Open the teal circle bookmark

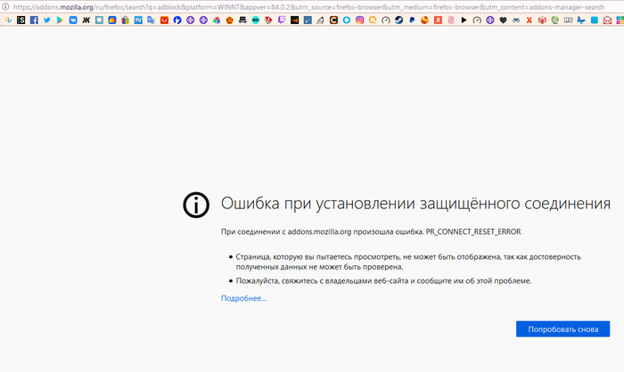[x=256, y=20]
